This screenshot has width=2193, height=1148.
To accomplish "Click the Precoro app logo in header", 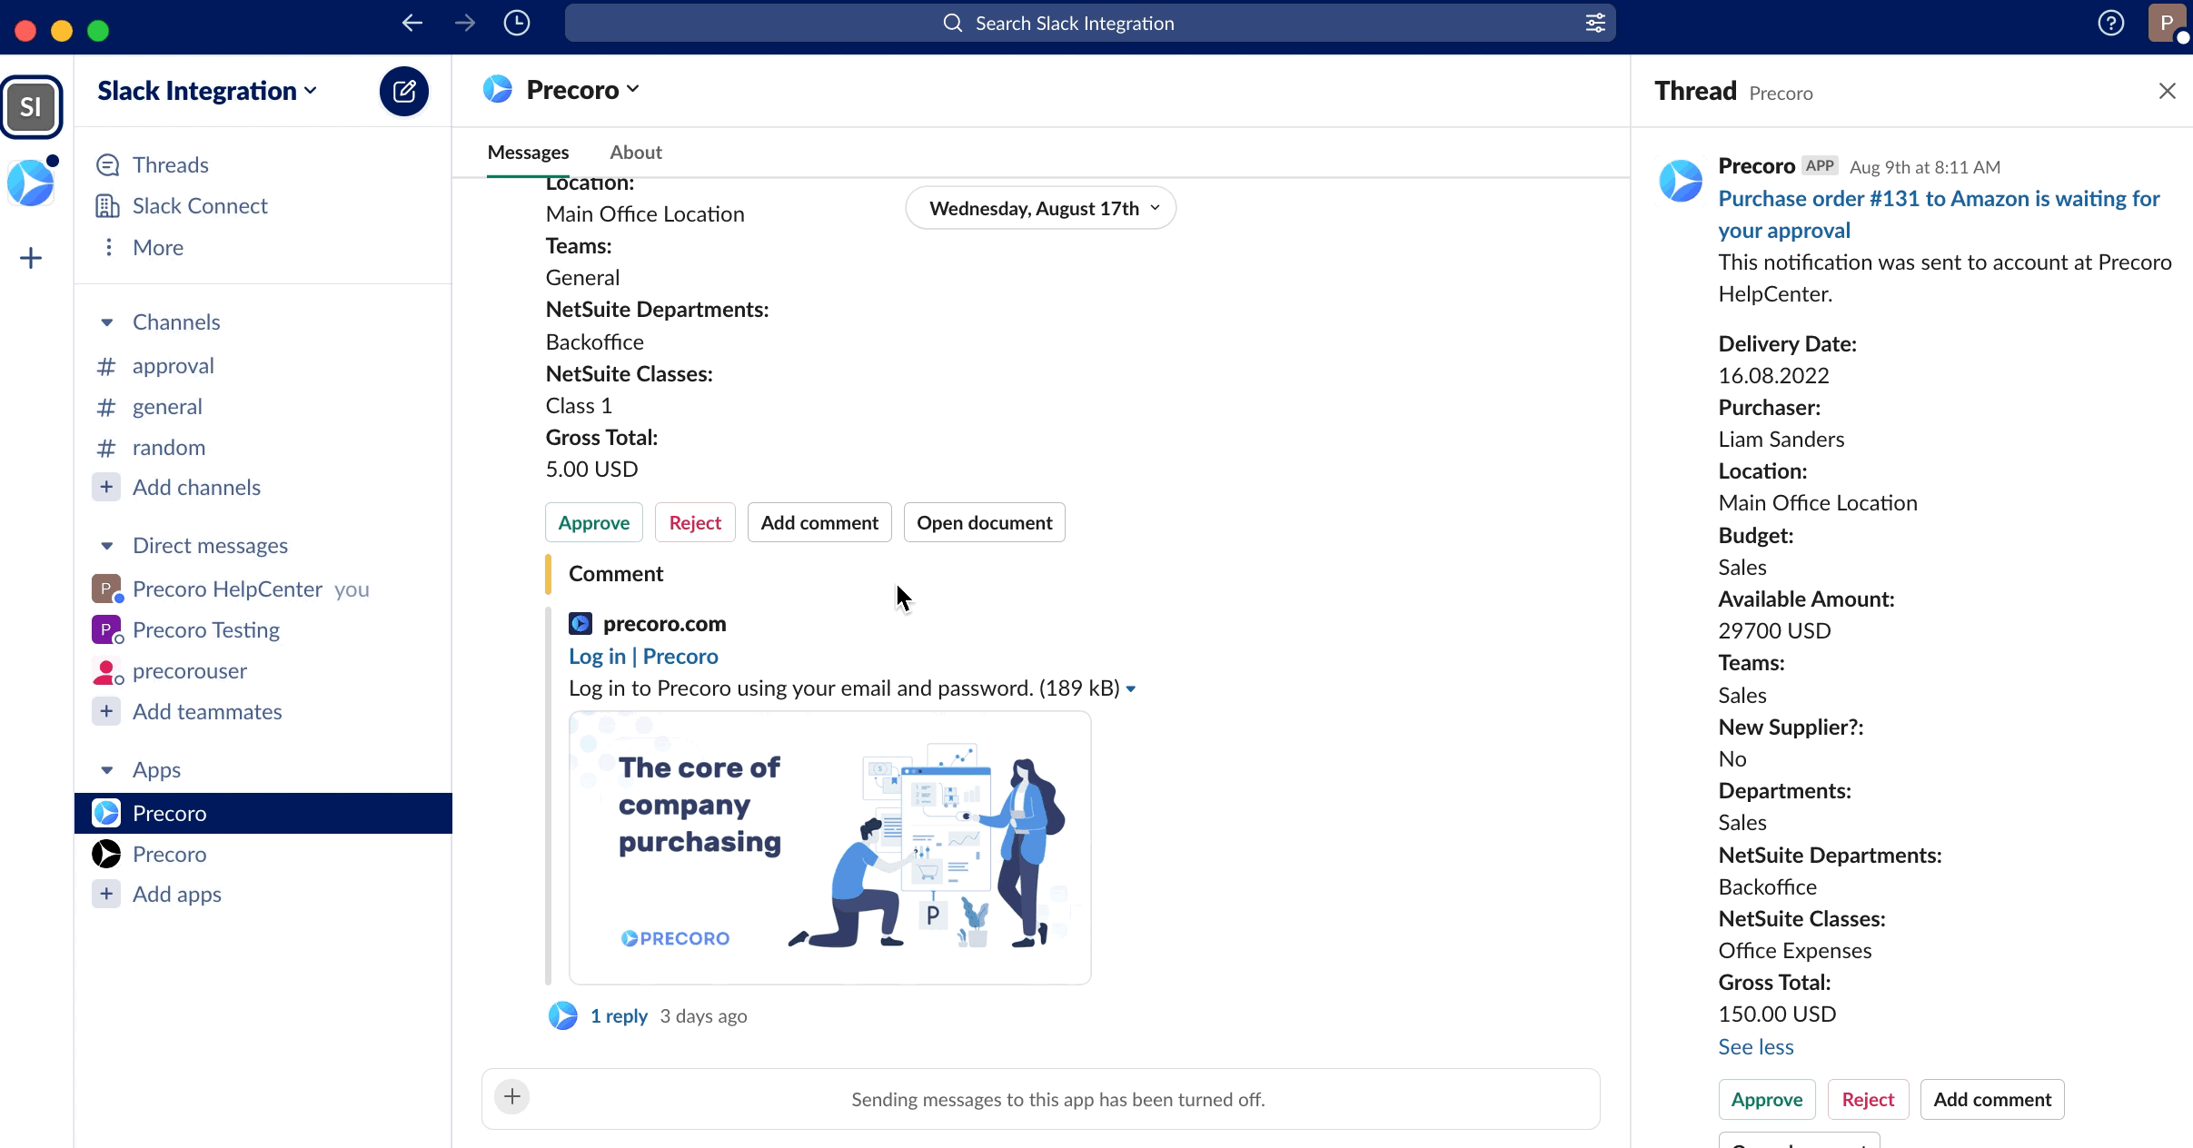I will pyautogui.click(x=498, y=90).
